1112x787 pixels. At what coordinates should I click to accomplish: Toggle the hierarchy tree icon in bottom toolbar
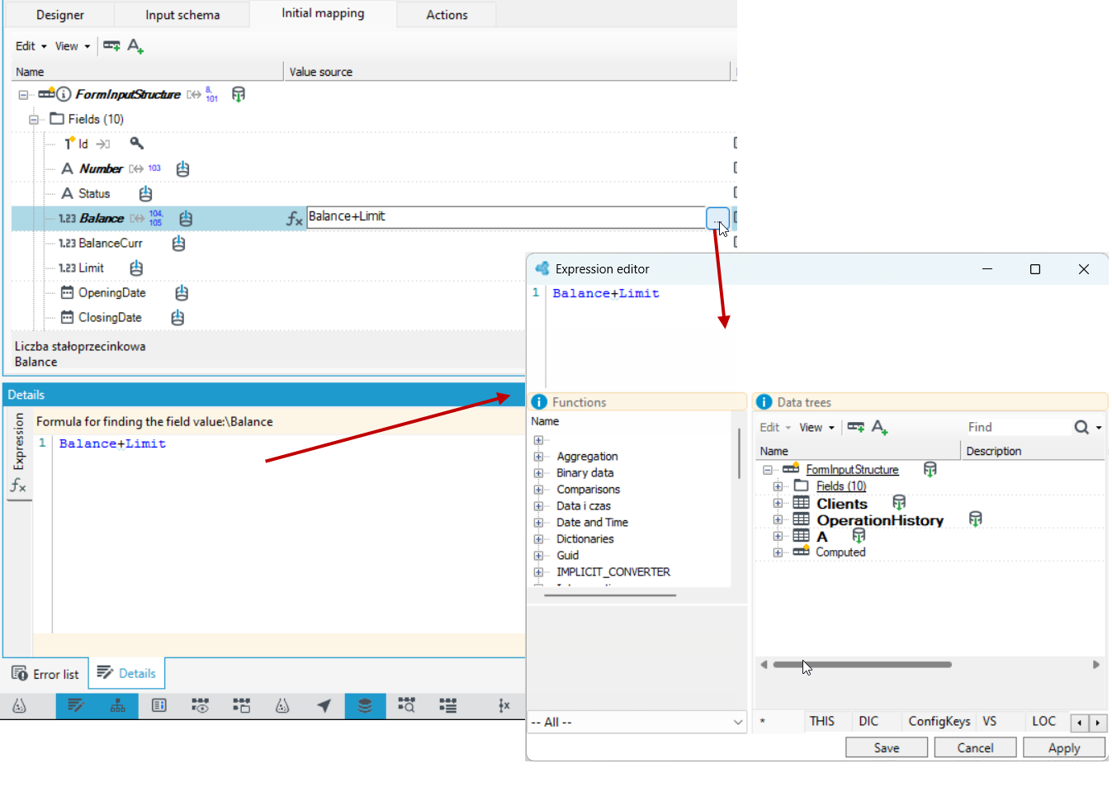coord(117,705)
